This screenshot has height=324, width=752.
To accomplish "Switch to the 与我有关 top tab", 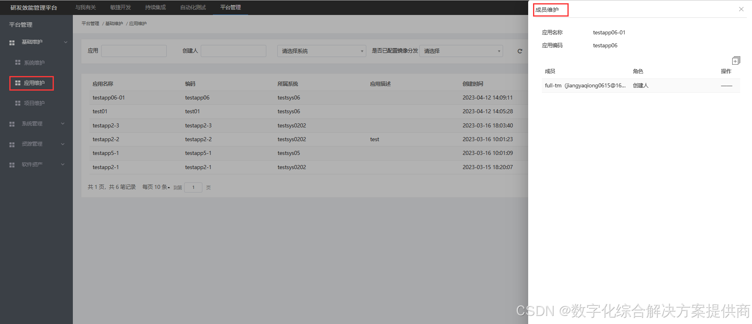I will click(x=85, y=7).
